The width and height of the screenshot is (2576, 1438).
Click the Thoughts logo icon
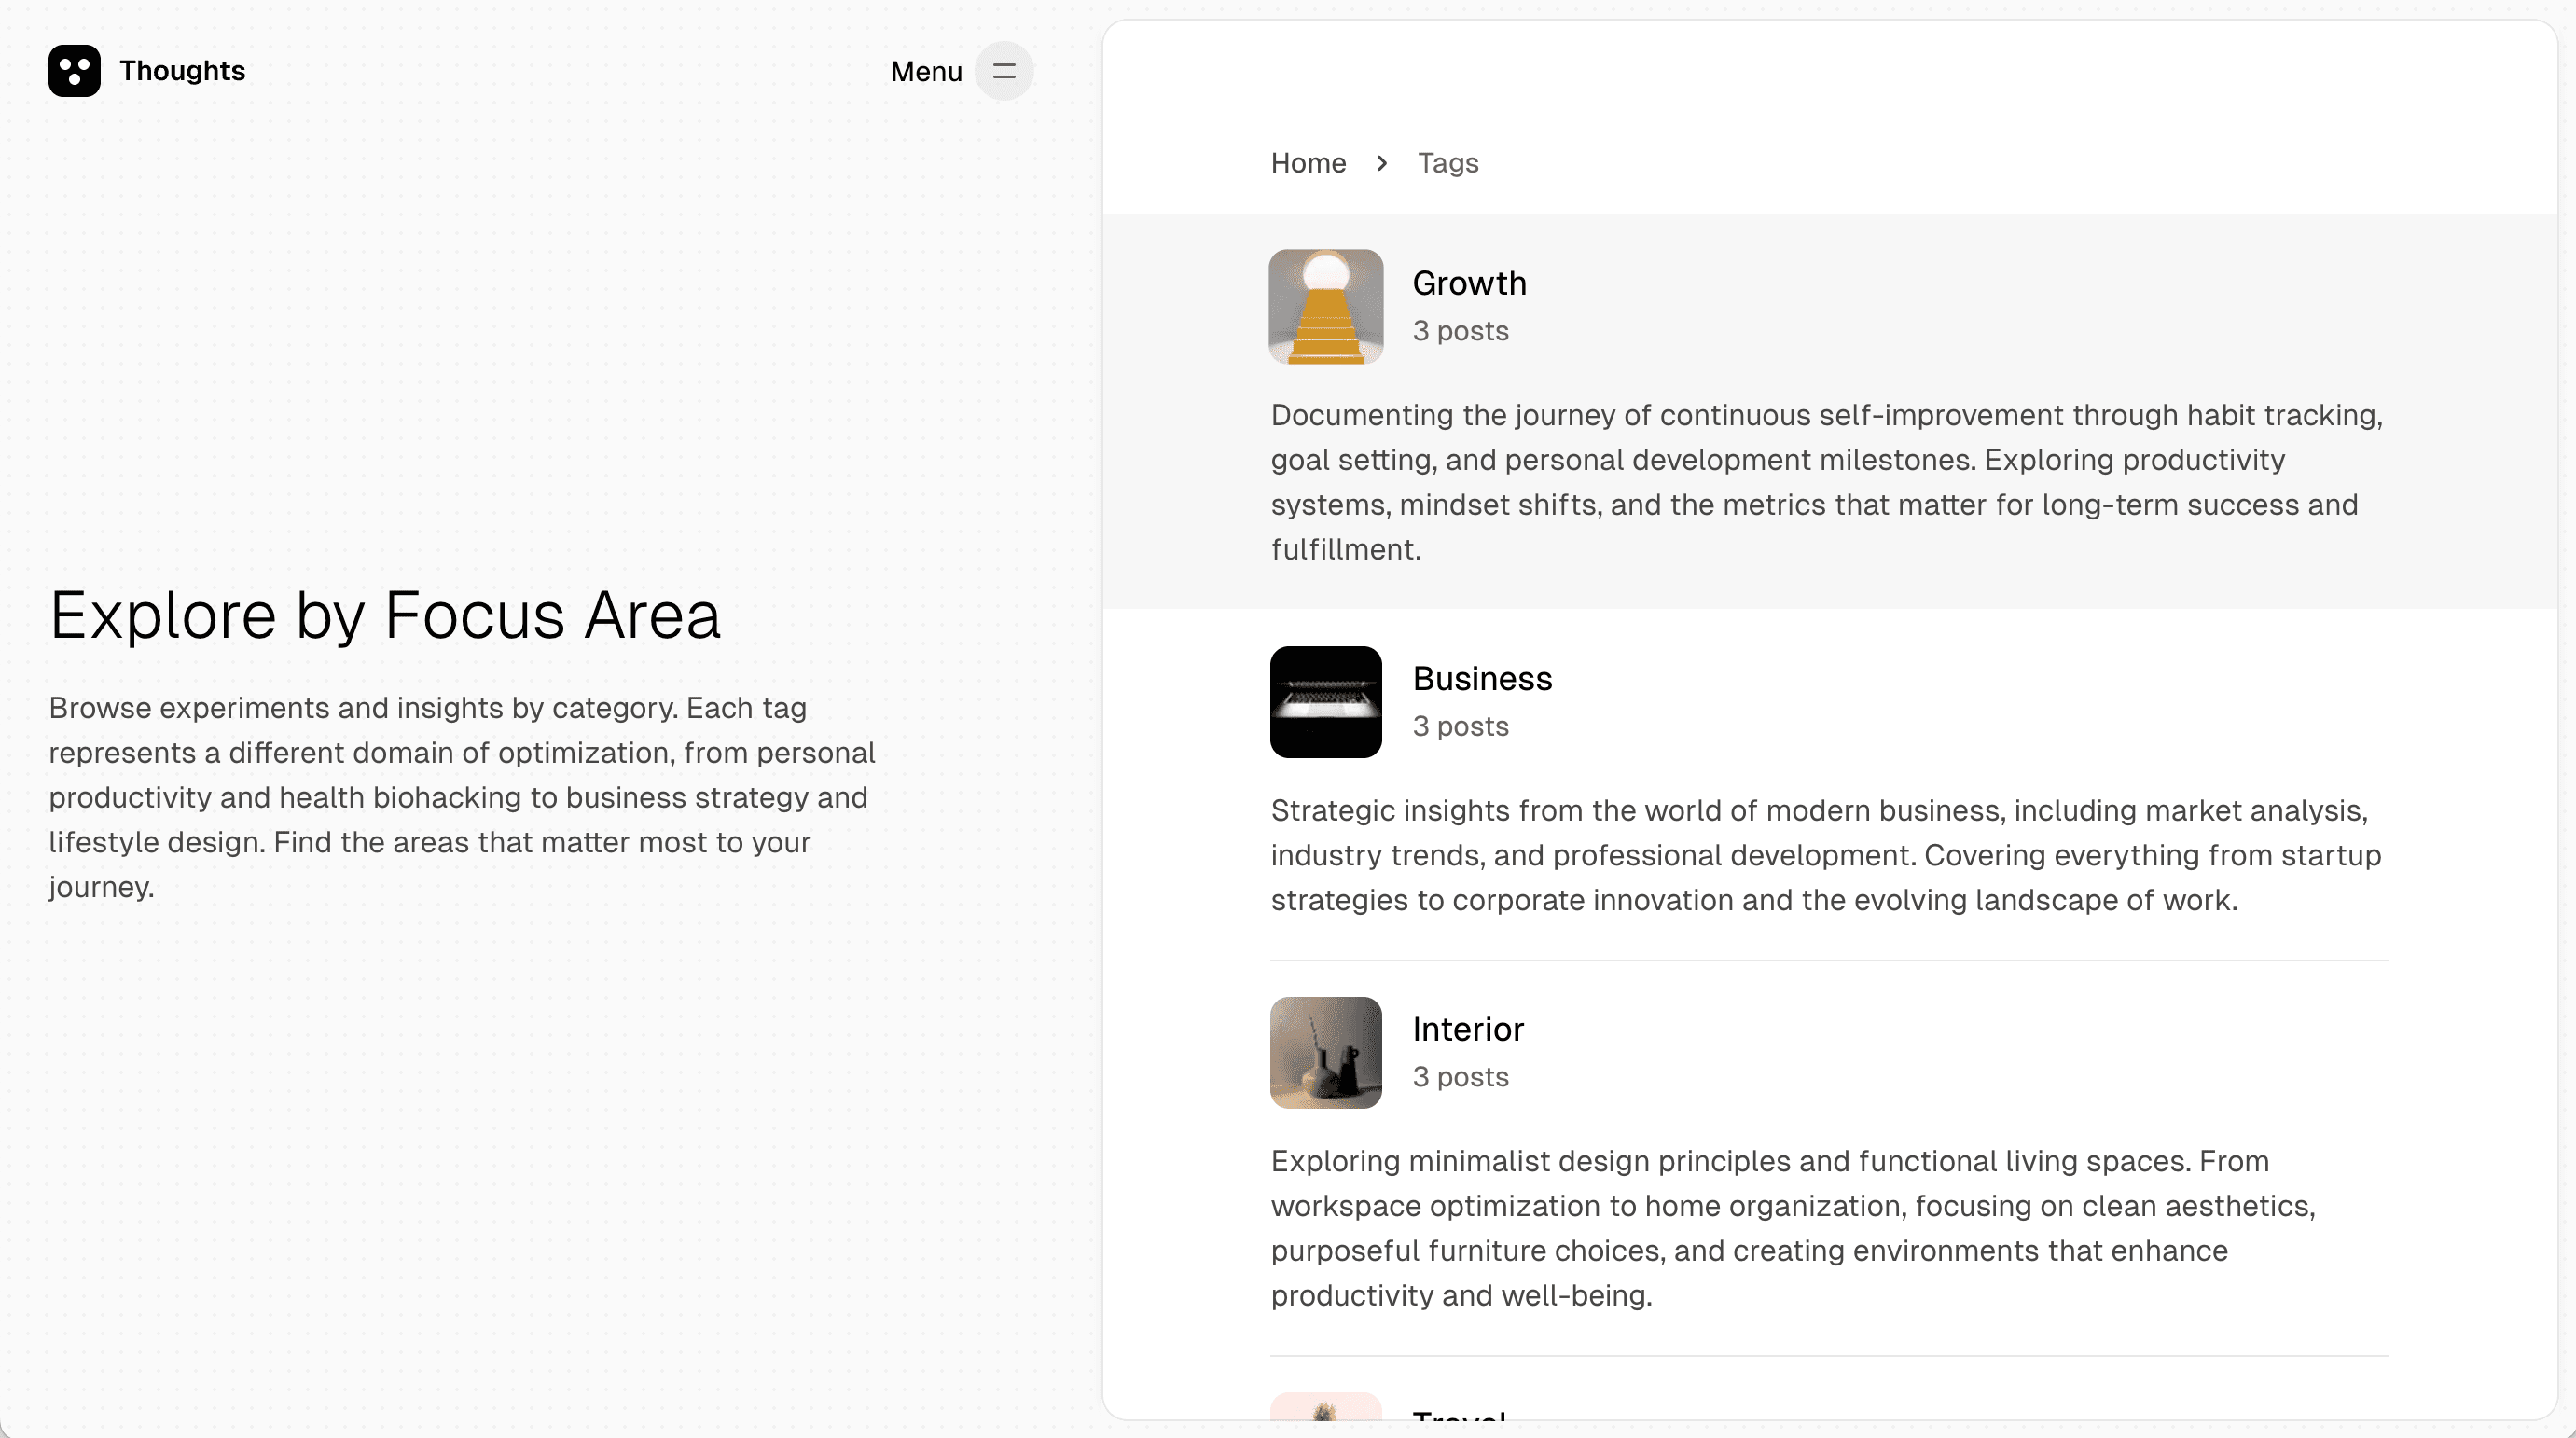[75, 71]
